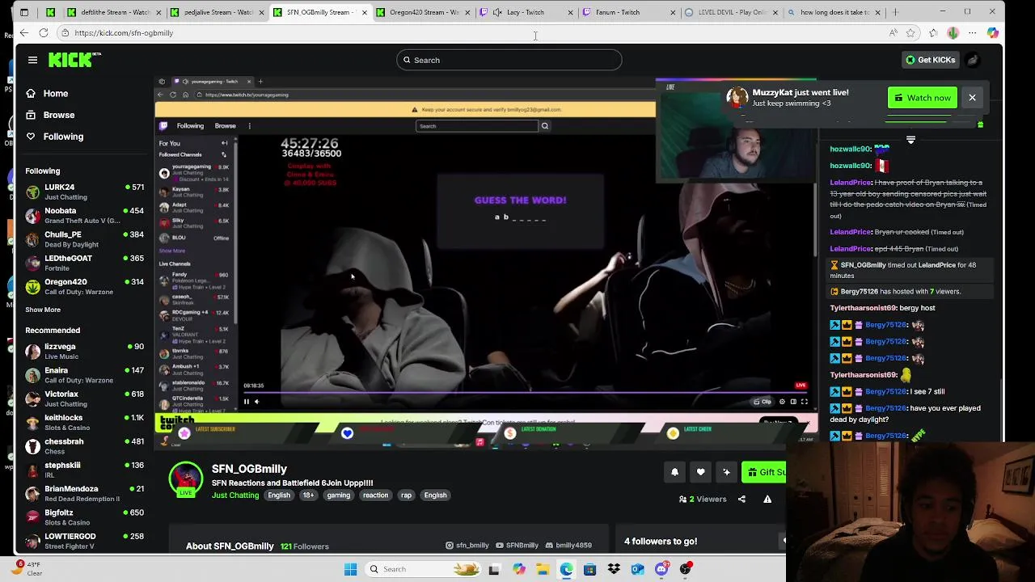Add page to favorites star icon
This screenshot has width=1035, height=582.
click(x=911, y=33)
